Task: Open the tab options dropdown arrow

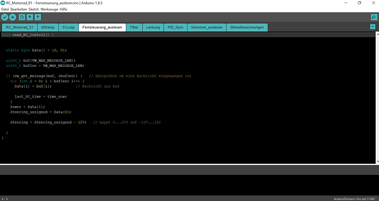Action: pyautogui.click(x=373, y=27)
